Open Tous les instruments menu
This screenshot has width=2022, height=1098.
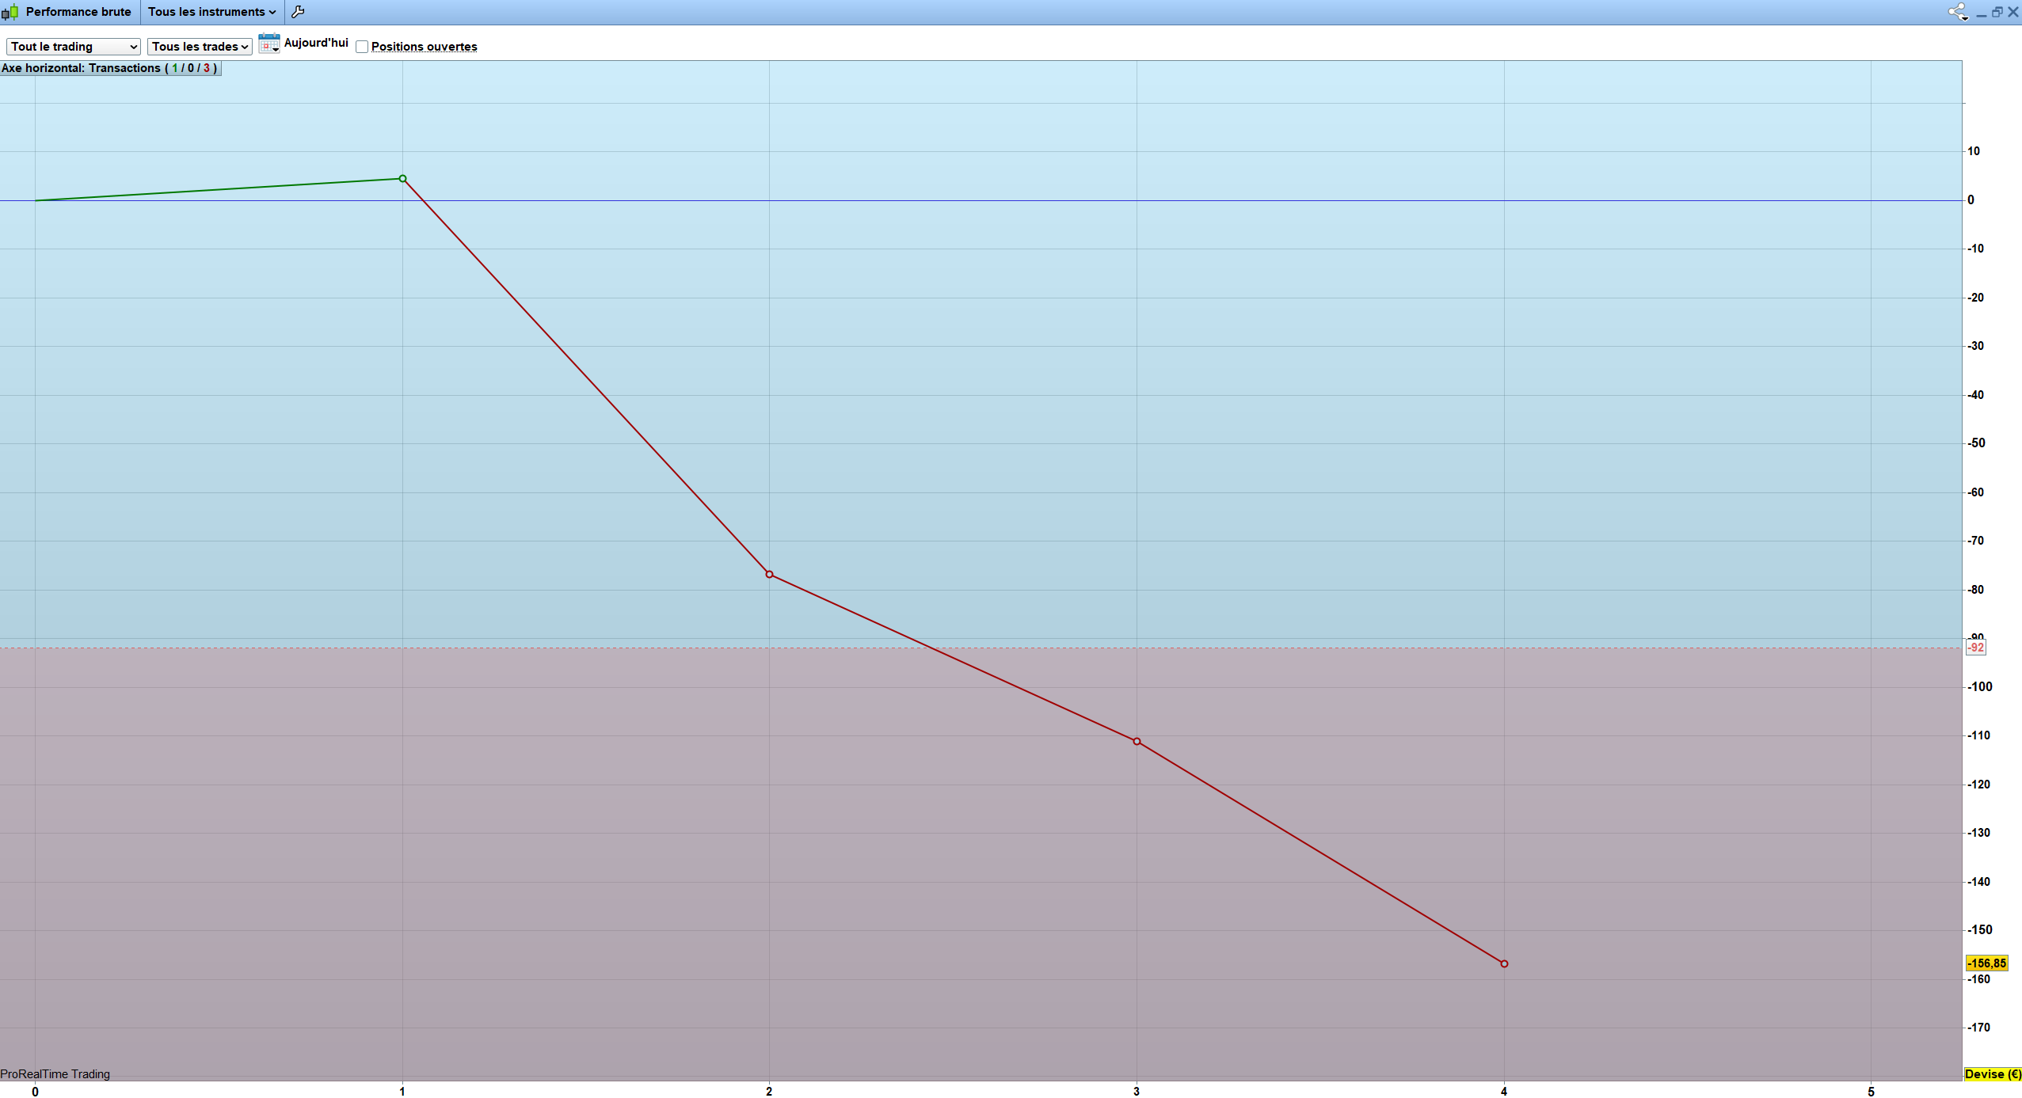[211, 12]
